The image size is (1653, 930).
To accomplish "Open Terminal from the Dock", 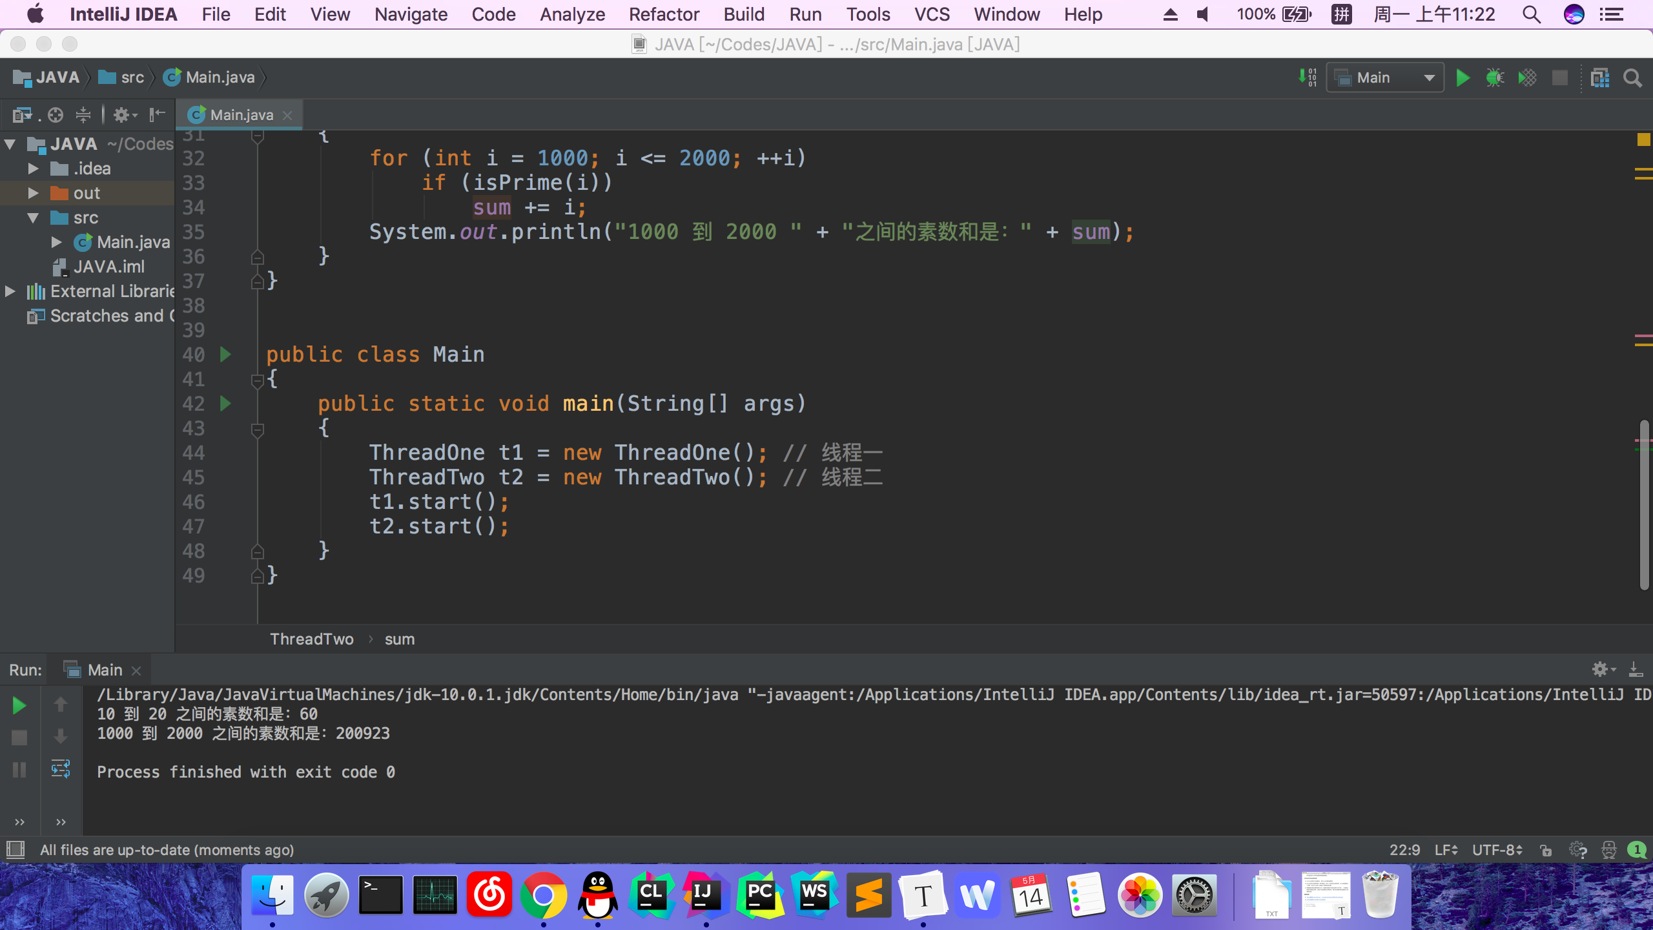I will [380, 895].
